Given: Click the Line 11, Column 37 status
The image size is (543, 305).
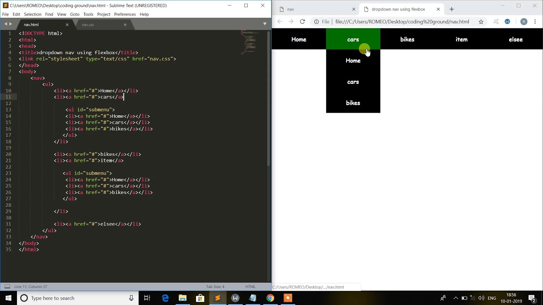Looking at the screenshot, I should pos(31,287).
